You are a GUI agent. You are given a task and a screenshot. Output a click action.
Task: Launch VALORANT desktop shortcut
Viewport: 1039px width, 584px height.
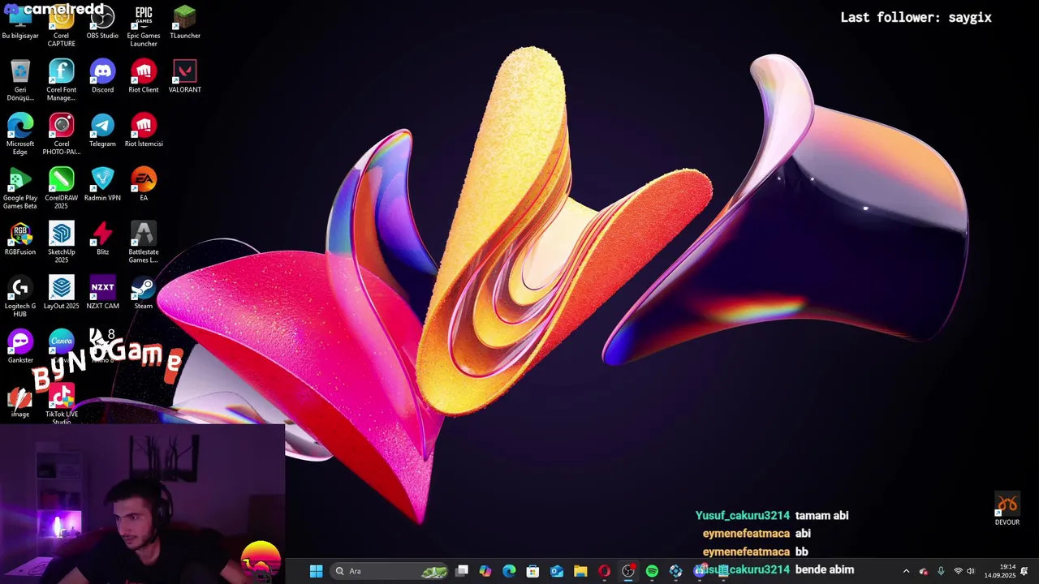point(185,76)
